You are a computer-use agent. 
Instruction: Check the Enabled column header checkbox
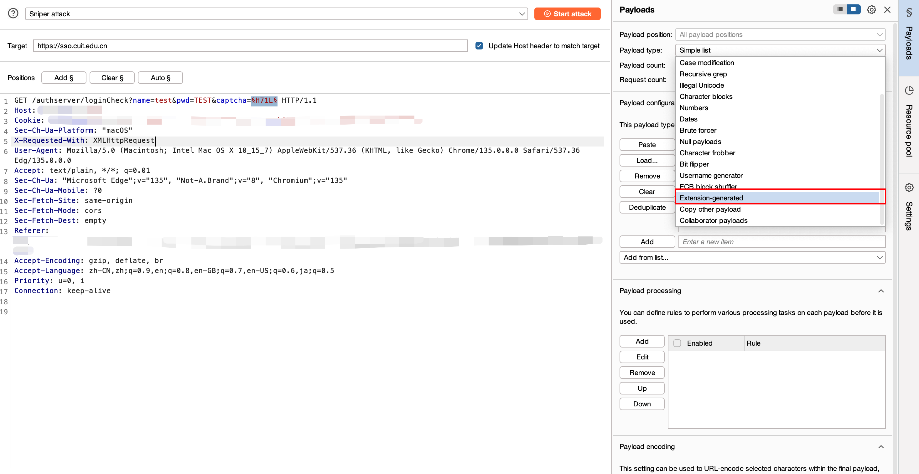[x=677, y=343]
